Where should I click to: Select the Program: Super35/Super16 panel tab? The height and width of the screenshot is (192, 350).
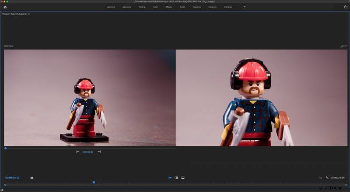click(14, 14)
